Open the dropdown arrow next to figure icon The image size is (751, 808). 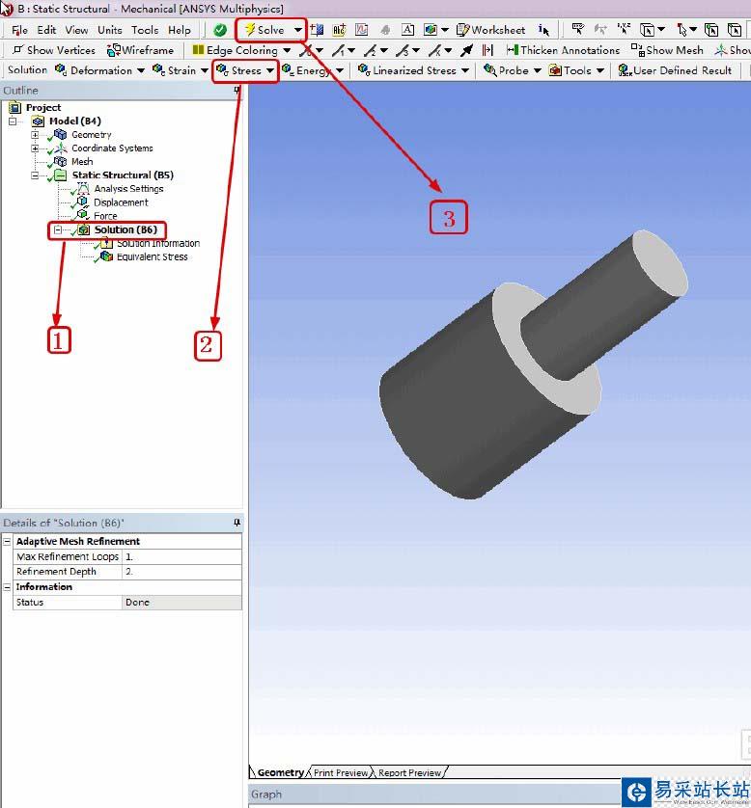click(445, 30)
